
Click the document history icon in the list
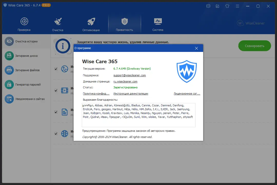click(64, 112)
